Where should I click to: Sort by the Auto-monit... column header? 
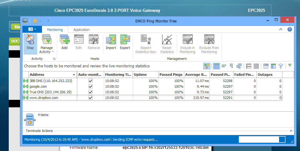(x=90, y=75)
